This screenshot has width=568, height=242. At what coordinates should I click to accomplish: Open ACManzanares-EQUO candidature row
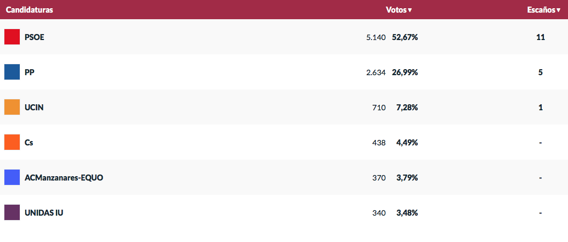284,177
